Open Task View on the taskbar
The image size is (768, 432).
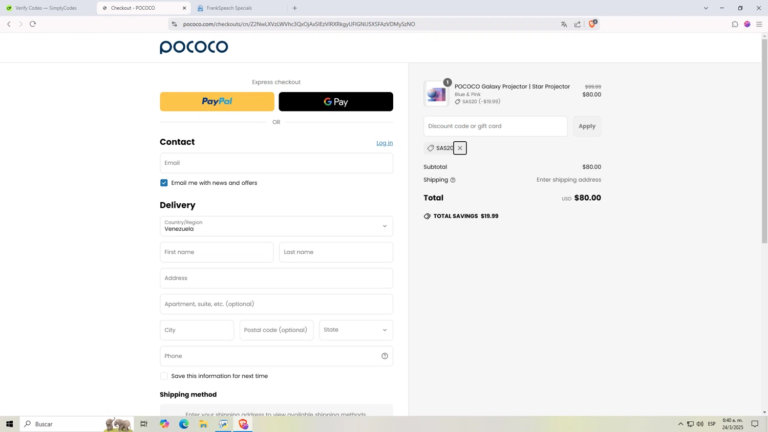point(144,424)
